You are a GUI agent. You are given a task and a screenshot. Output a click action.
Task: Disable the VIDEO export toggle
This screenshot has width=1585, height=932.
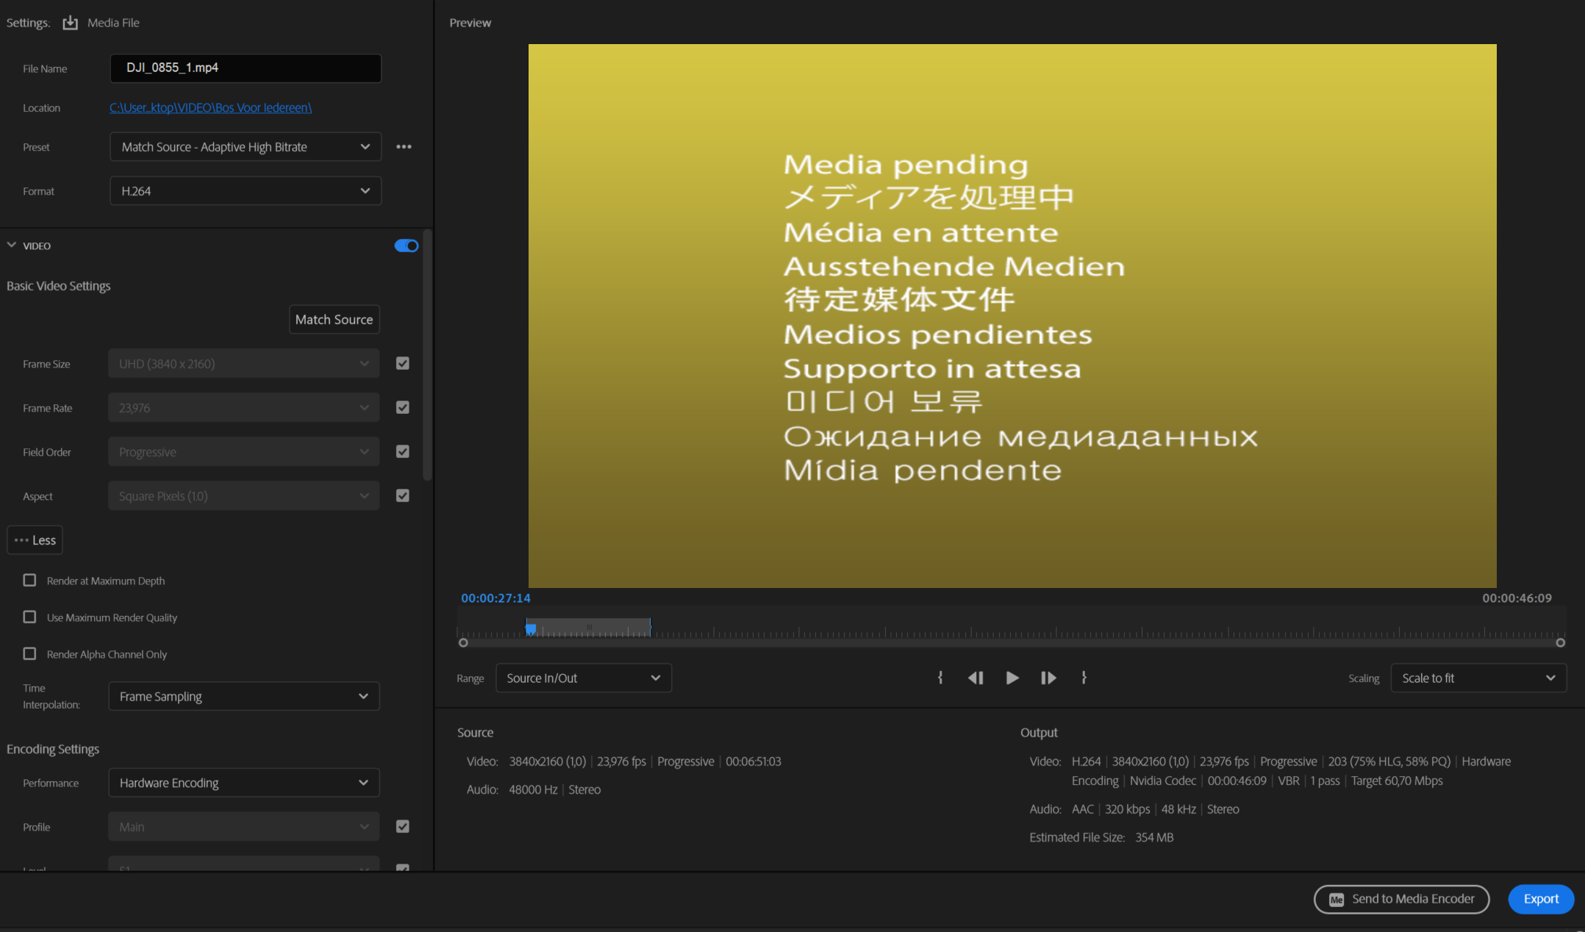click(x=406, y=245)
